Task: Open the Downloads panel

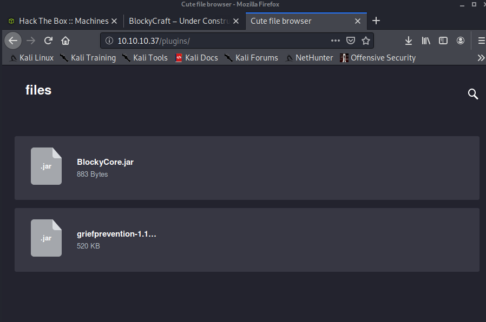Action: [x=409, y=41]
